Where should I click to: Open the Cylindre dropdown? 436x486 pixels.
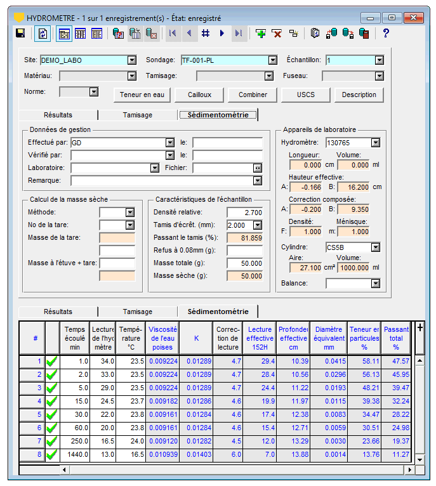(x=375, y=247)
